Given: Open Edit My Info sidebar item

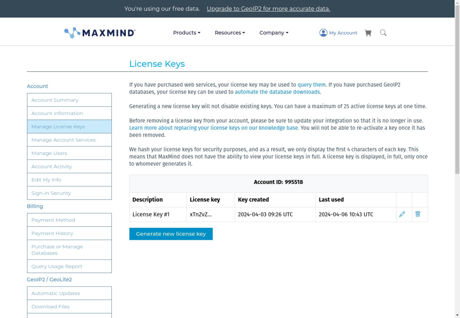Looking at the screenshot, I should [69, 180].
